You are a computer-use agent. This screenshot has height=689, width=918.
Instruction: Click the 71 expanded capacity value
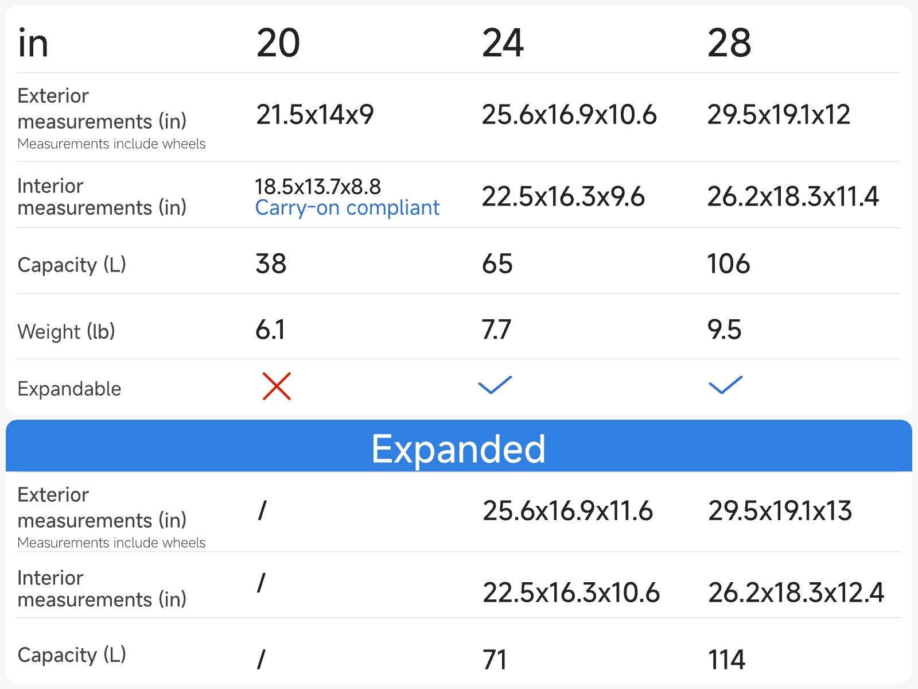pos(495,660)
